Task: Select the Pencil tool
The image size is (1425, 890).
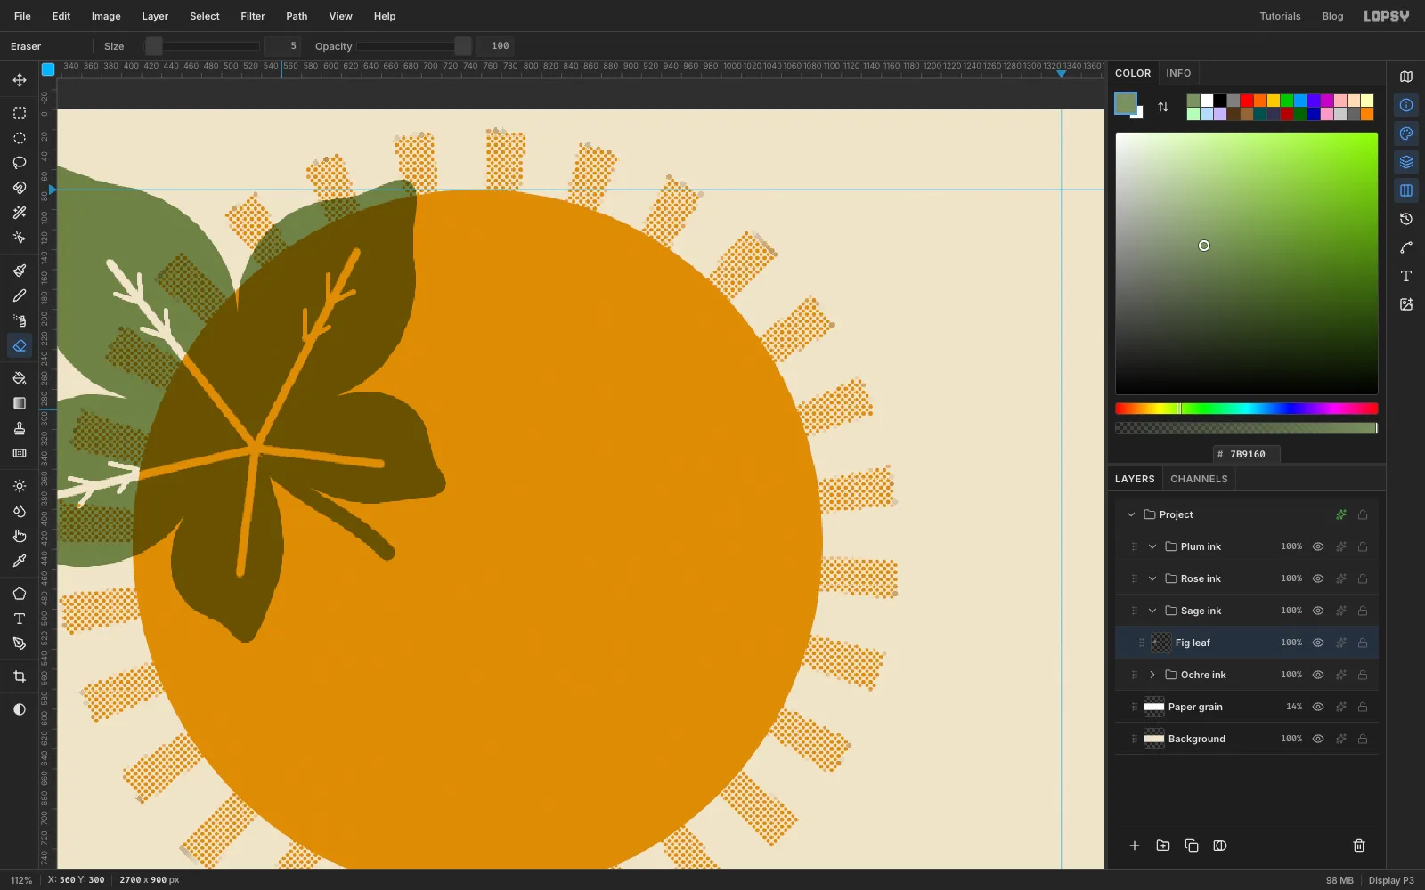Action: tap(20, 295)
